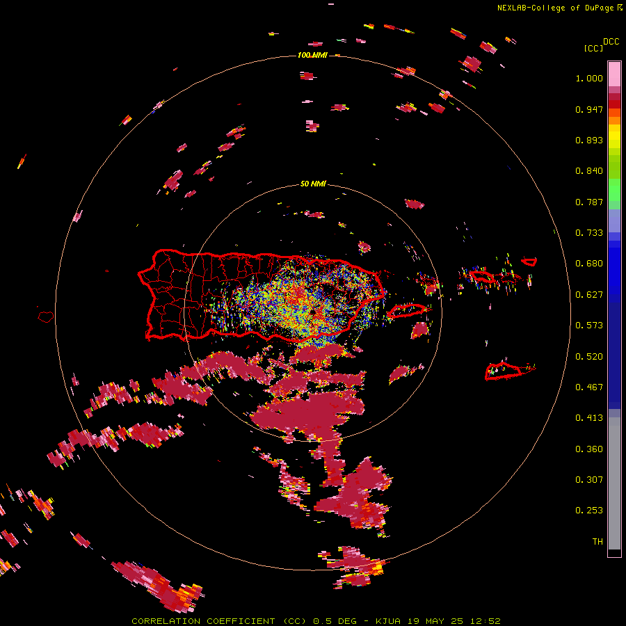626x626 pixels.
Task: Pick the gray color bar segment
Action: point(614,483)
